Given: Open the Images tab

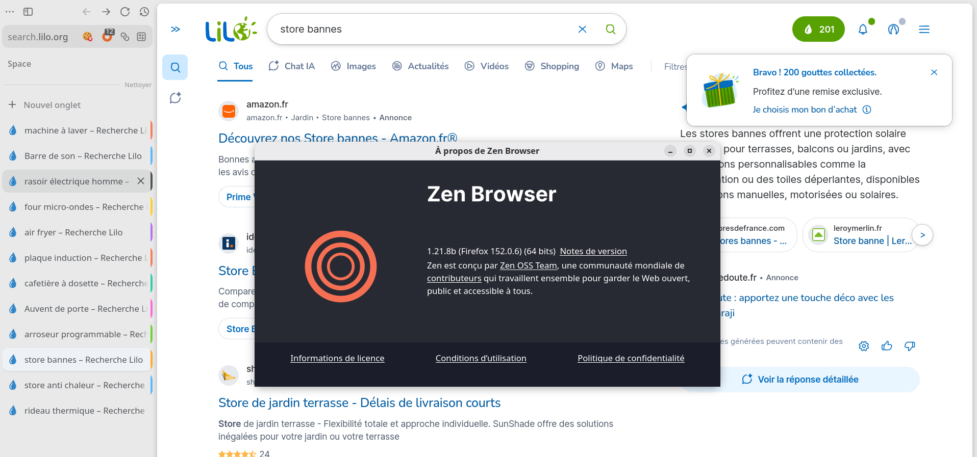Looking at the screenshot, I should tap(353, 66).
